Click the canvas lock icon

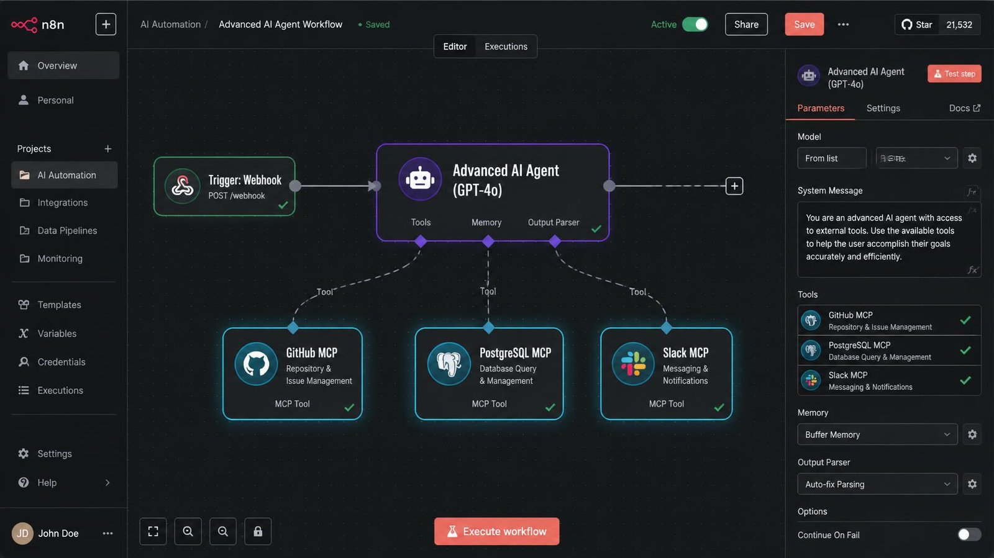pos(258,531)
